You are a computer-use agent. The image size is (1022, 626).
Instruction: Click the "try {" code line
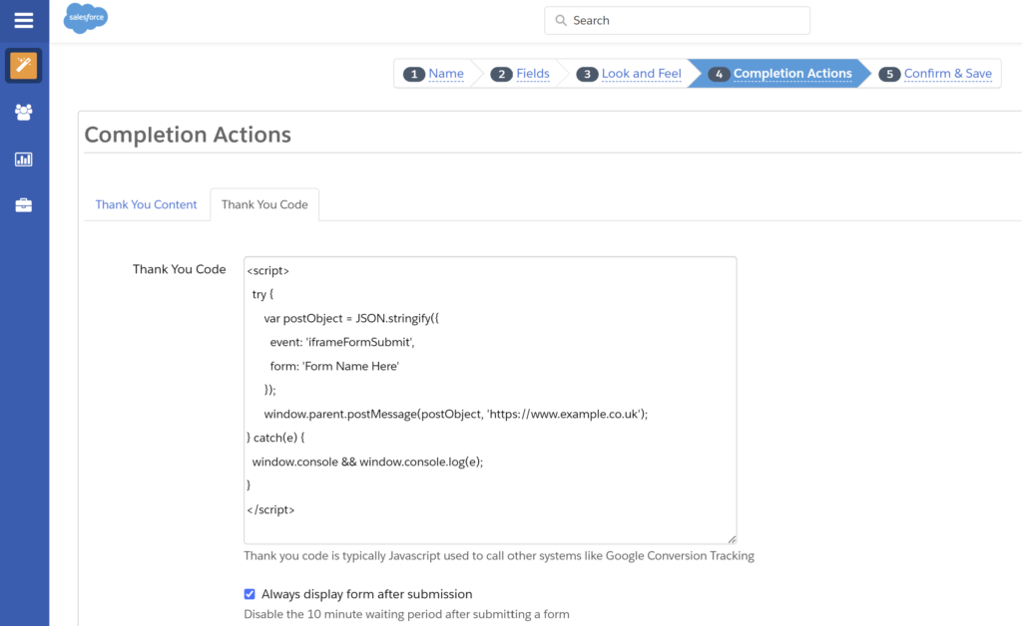(x=262, y=294)
